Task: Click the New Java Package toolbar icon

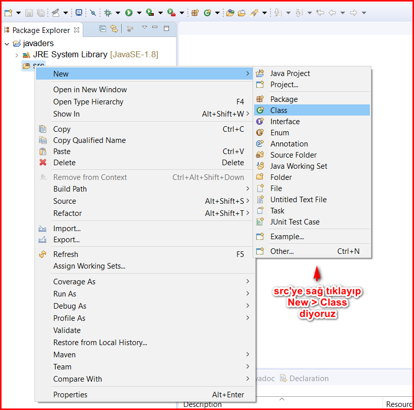Action: [195, 13]
